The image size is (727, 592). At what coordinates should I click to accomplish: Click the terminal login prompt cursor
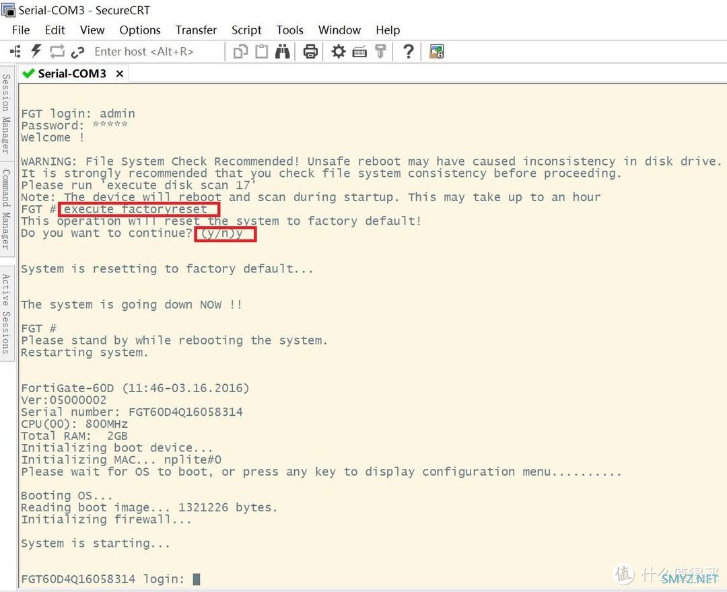coord(197,579)
